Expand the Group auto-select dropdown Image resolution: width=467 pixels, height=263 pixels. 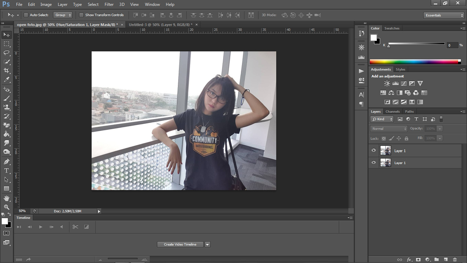click(63, 15)
